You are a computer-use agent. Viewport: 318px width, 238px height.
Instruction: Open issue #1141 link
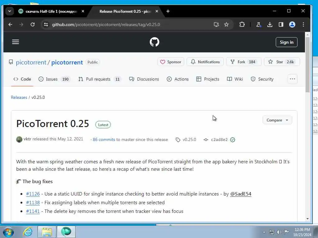33,211
